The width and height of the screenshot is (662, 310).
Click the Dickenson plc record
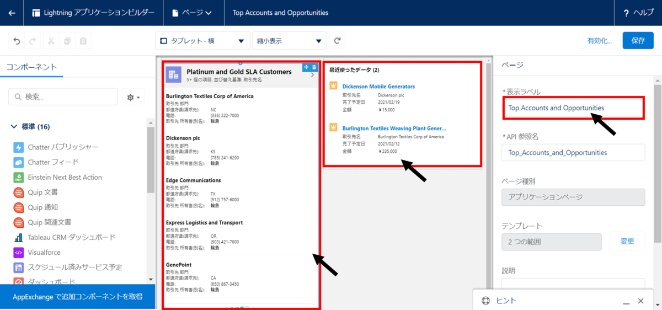[184, 138]
